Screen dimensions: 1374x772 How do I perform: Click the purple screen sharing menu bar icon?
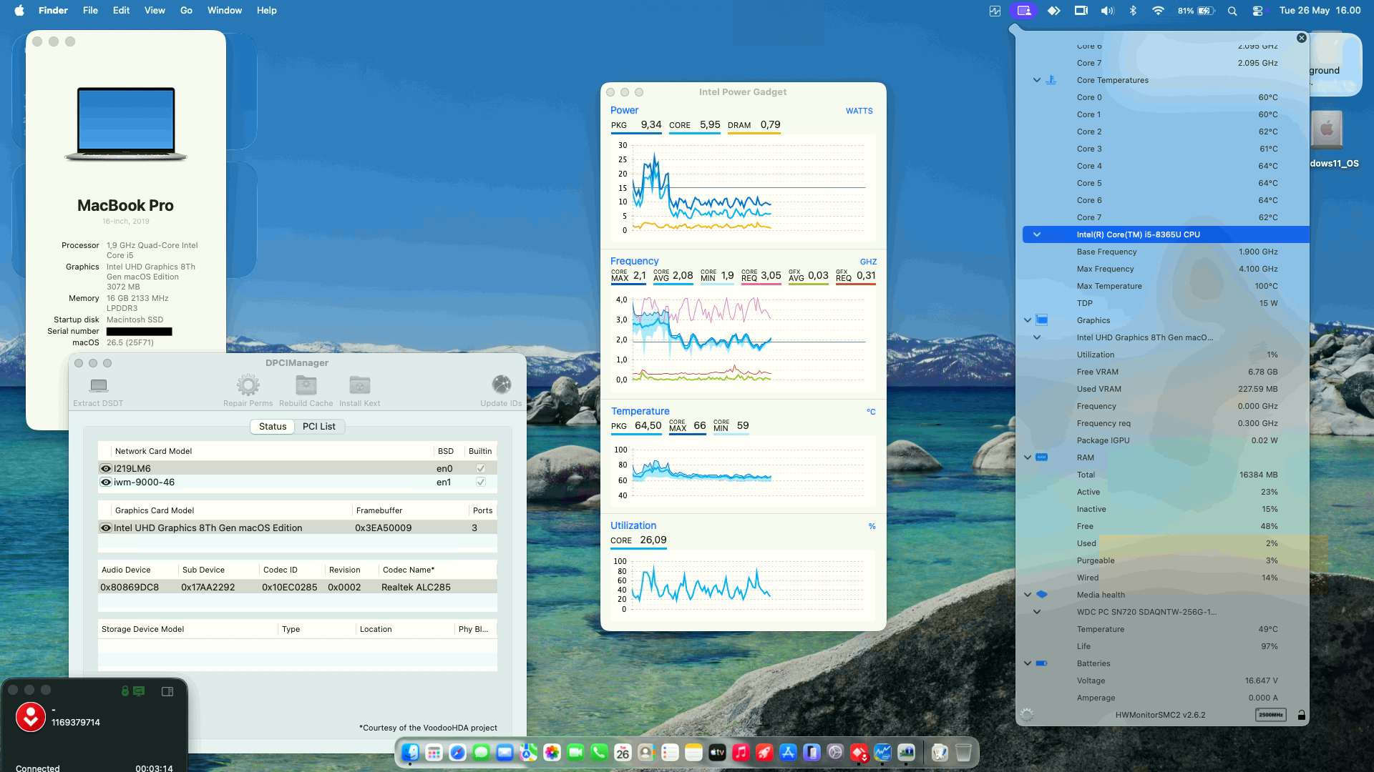coord(1024,11)
